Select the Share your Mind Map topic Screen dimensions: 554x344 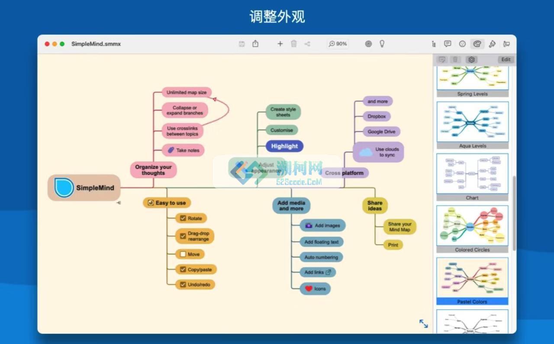pos(400,227)
